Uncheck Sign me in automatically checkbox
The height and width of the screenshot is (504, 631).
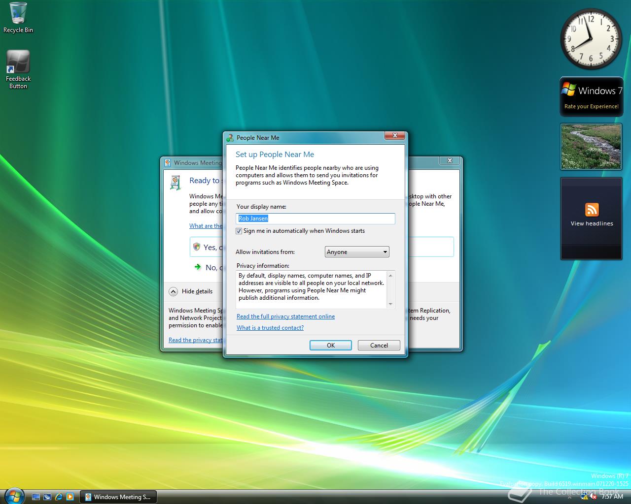[239, 231]
